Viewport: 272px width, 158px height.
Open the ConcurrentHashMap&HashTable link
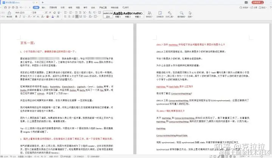(172, 135)
